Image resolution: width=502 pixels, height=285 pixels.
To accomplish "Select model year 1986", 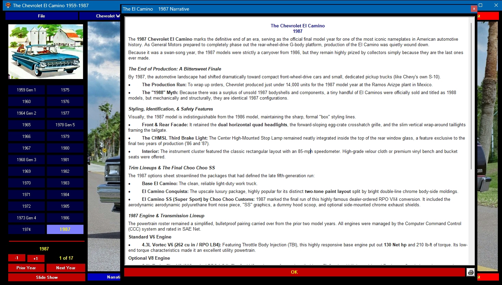I will coord(65,218).
